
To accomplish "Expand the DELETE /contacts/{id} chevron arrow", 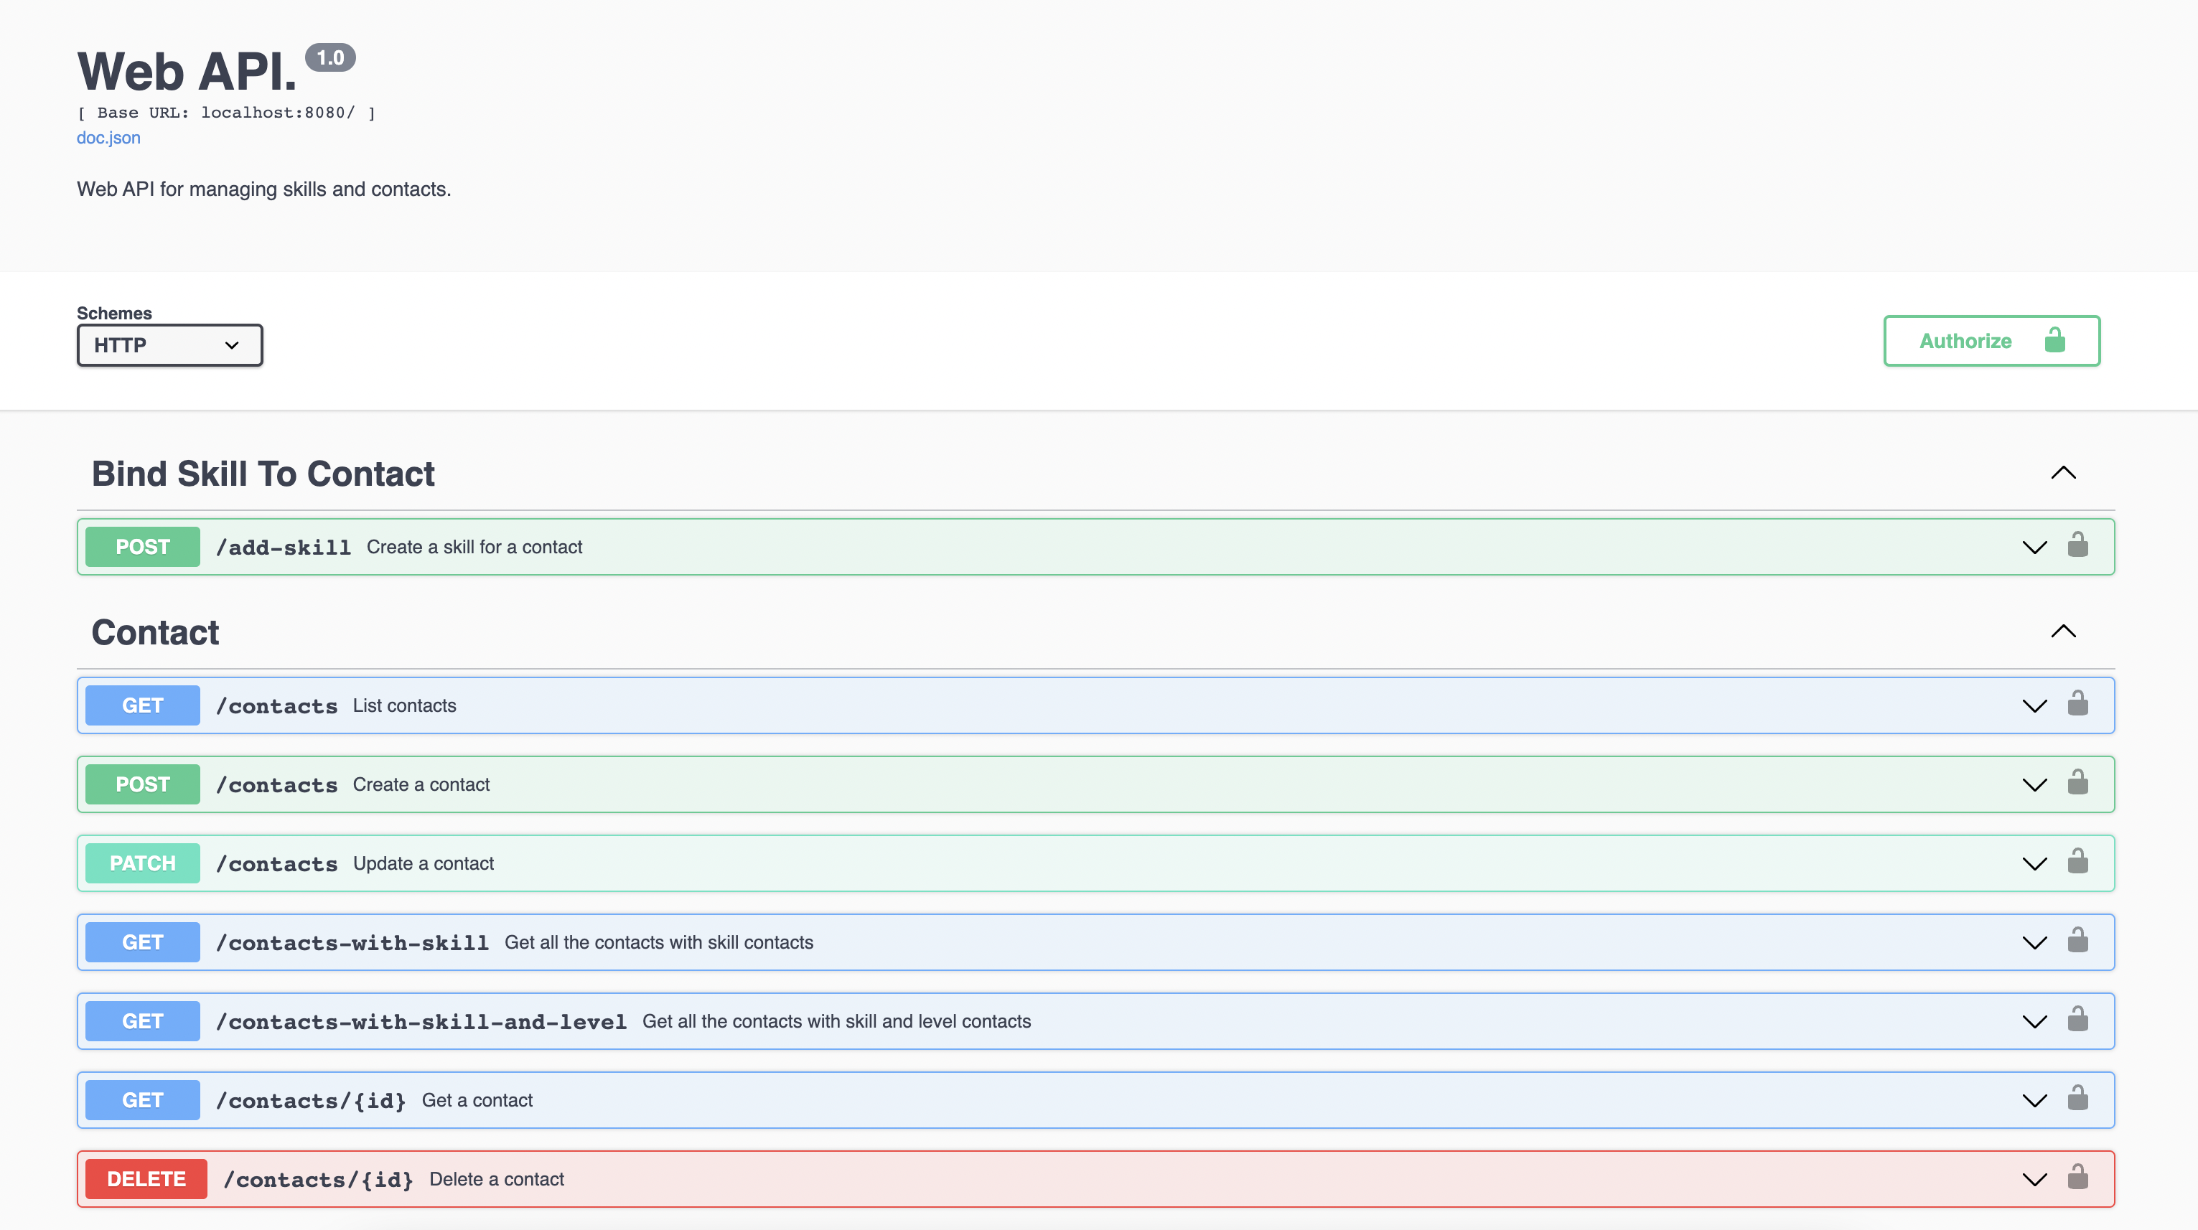I will [x=2034, y=1180].
